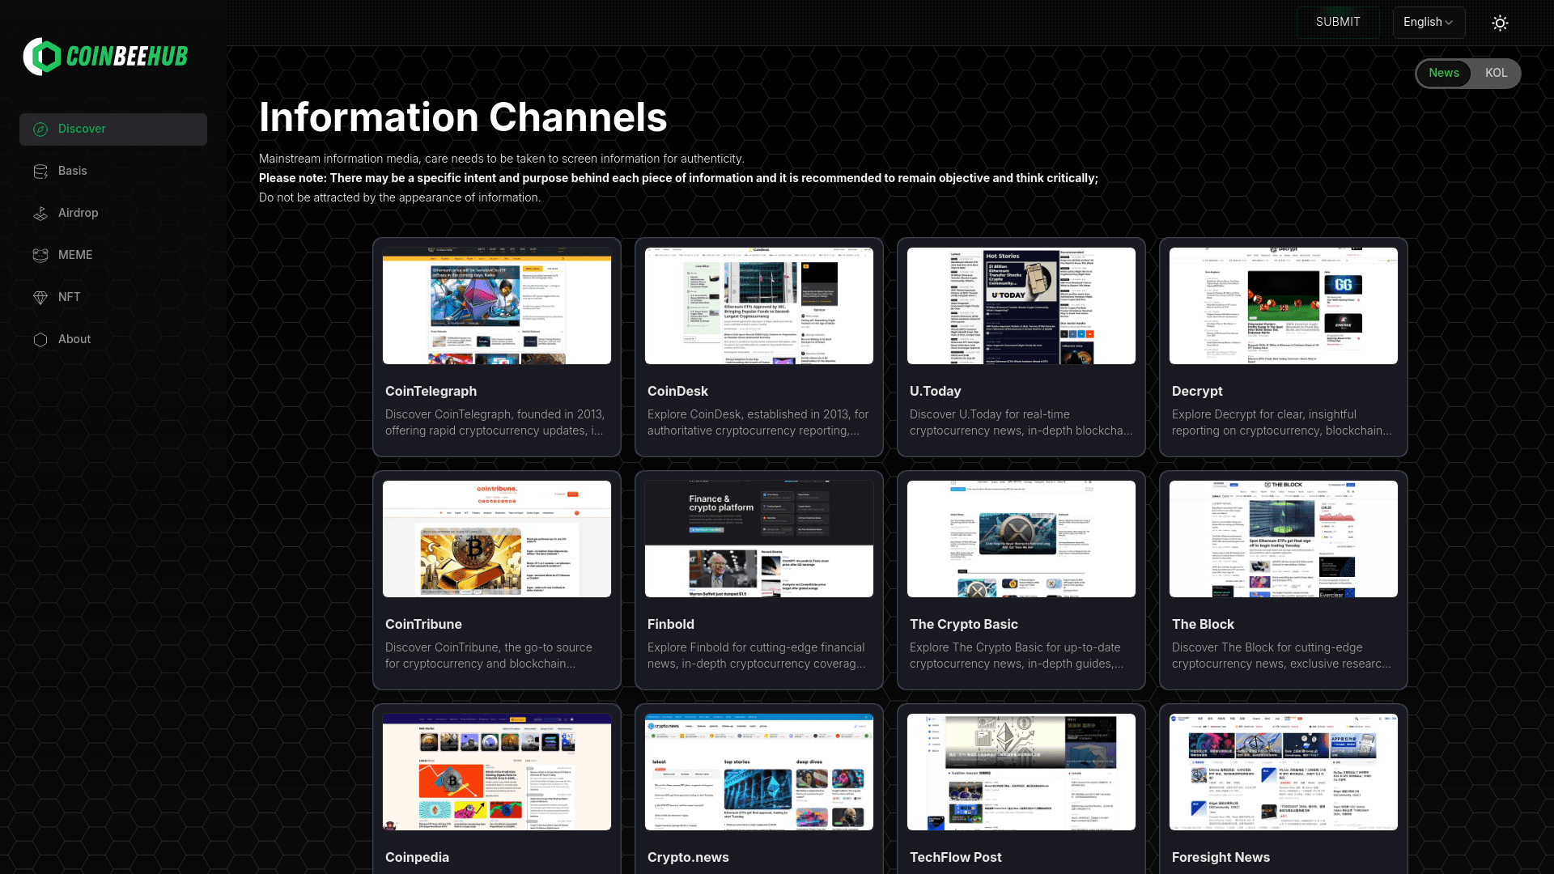Open the NFT menu item
This screenshot has width=1554, height=874.
click(113, 298)
